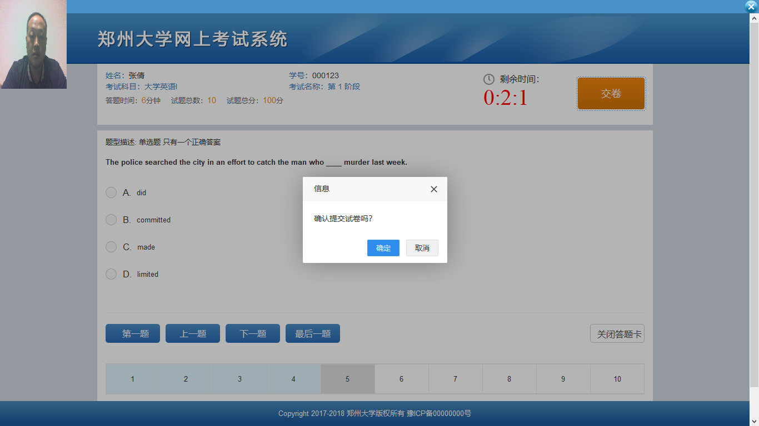Click the top-right round close icon
This screenshot has width=759, height=426.
tap(751, 7)
